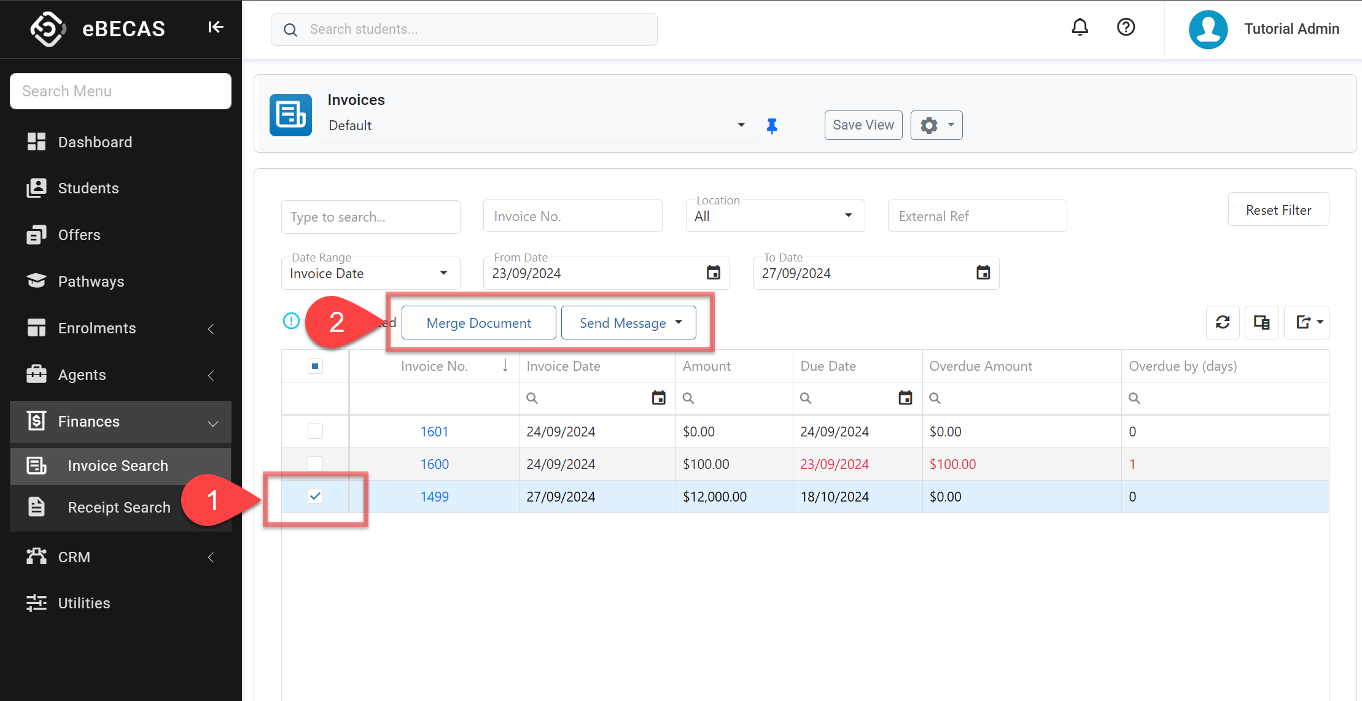This screenshot has height=701, width=1362.
Task: Click the Merge Document button
Action: [x=479, y=323]
